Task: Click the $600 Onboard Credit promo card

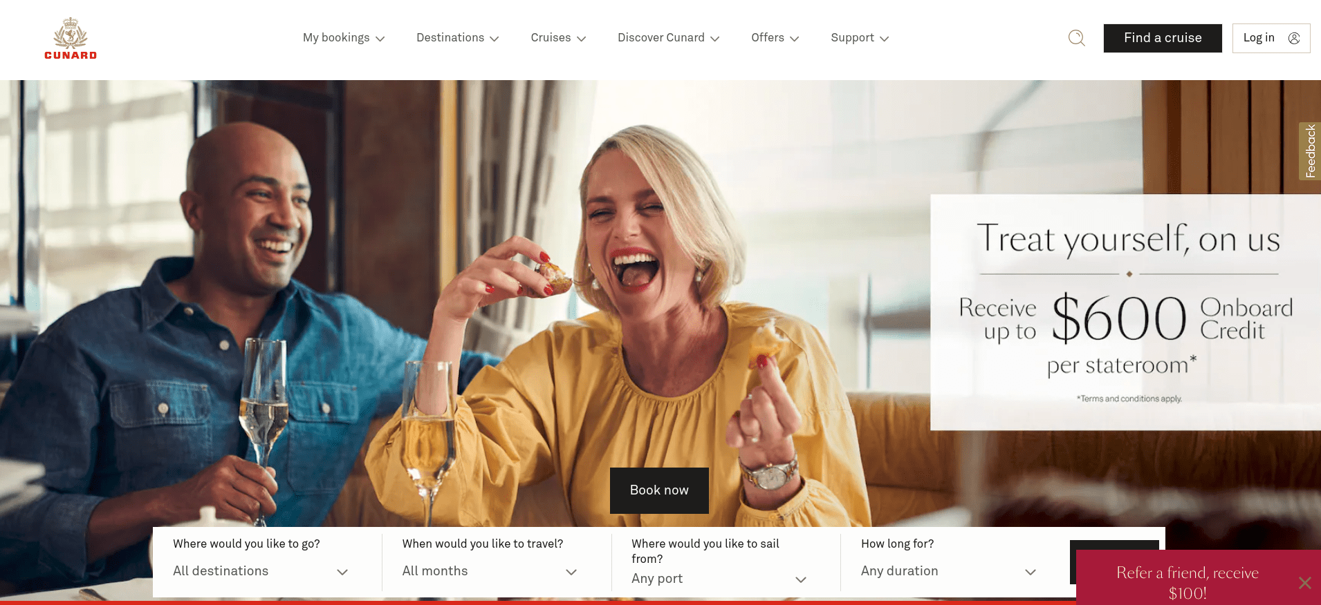Action: [x=1125, y=312]
